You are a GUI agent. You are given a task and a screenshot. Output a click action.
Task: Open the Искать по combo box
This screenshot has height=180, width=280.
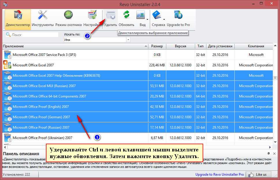point(97,40)
